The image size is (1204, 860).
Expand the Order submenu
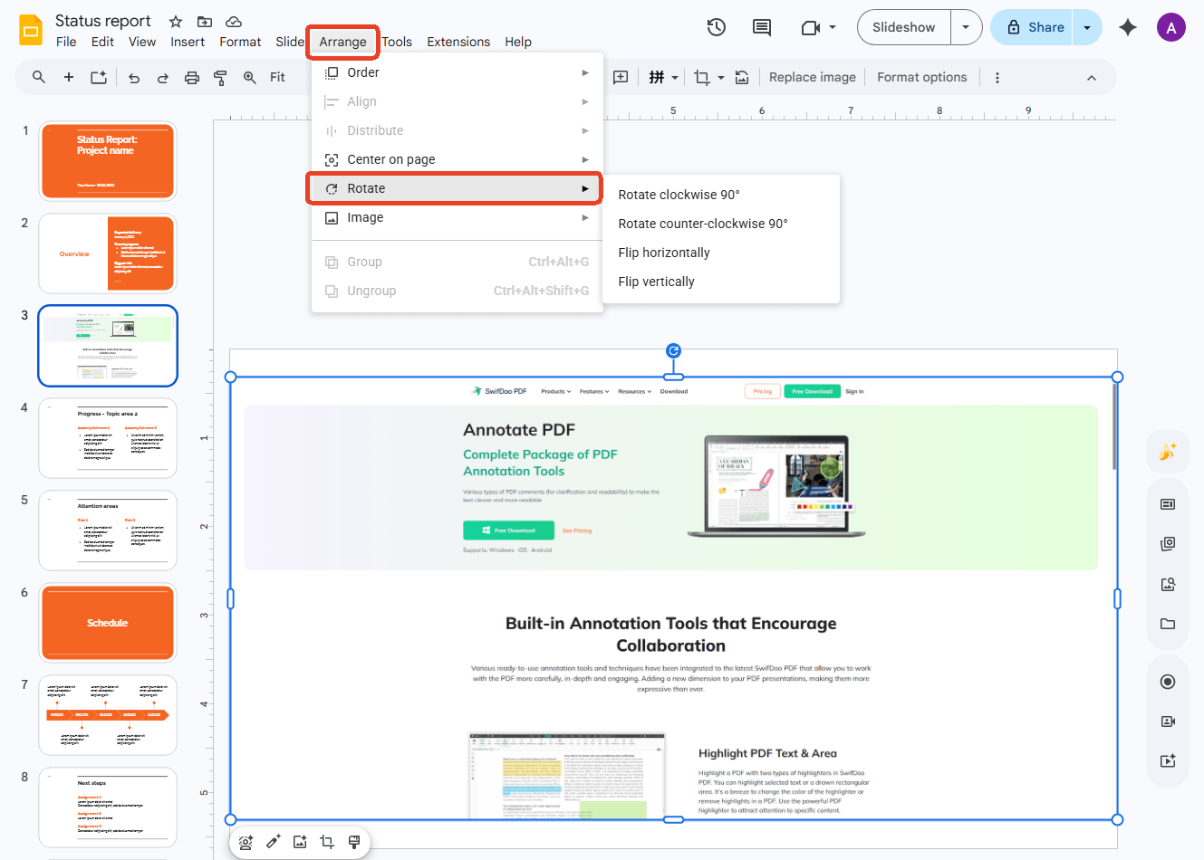point(458,72)
